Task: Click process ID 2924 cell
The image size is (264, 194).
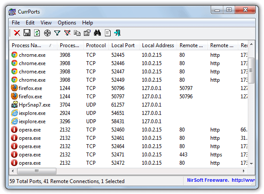Action: pos(65,113)
